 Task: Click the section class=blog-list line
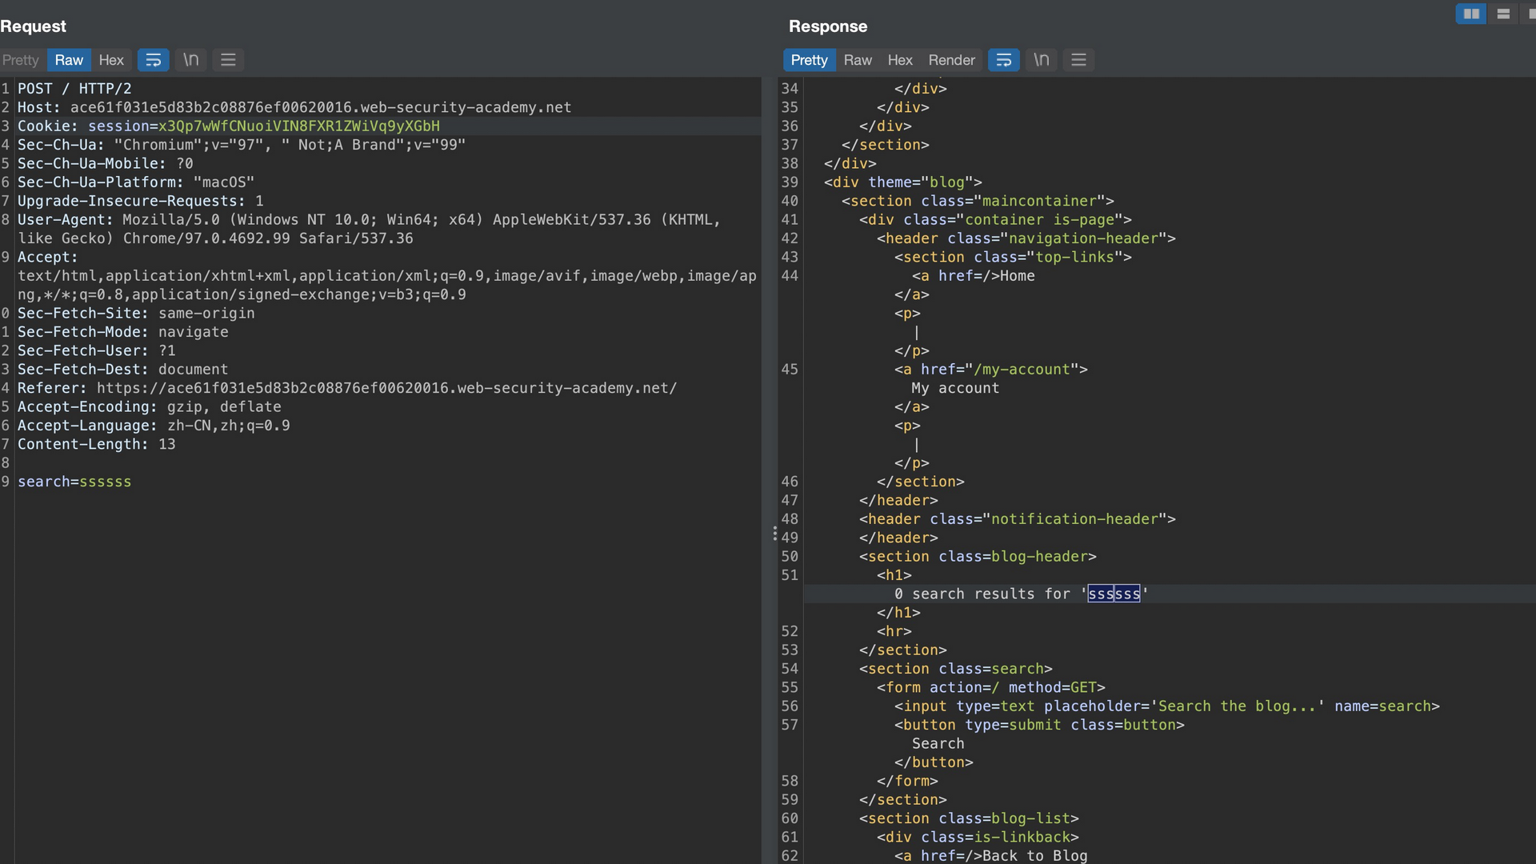pyautogui.click(x=969, y=818)
